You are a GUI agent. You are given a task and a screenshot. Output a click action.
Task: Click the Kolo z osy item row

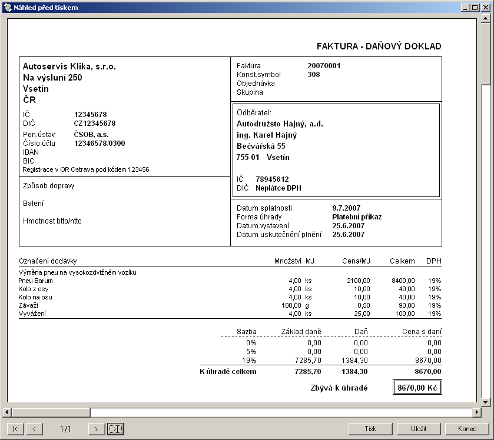pos(230,289)
